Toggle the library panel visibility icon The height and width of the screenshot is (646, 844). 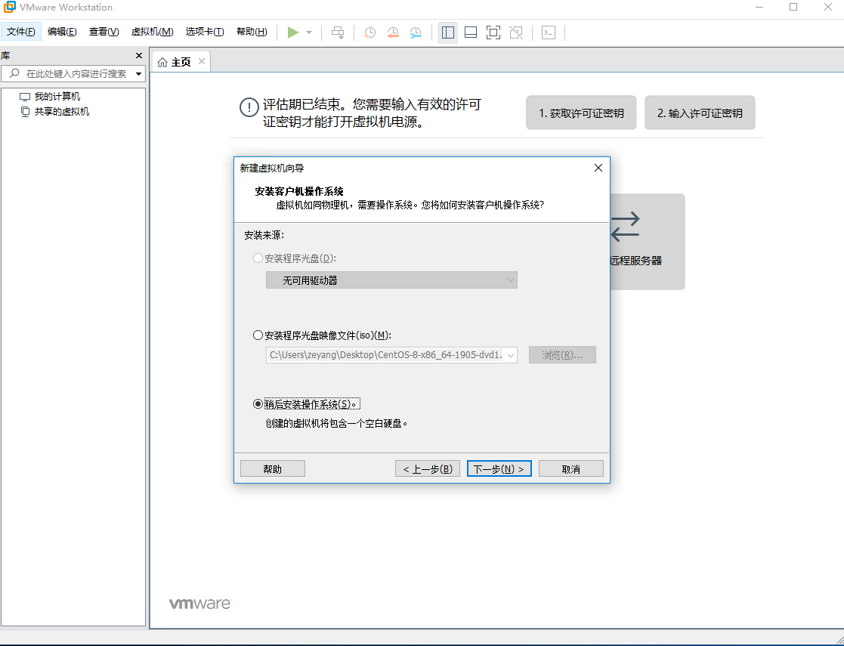447,32
